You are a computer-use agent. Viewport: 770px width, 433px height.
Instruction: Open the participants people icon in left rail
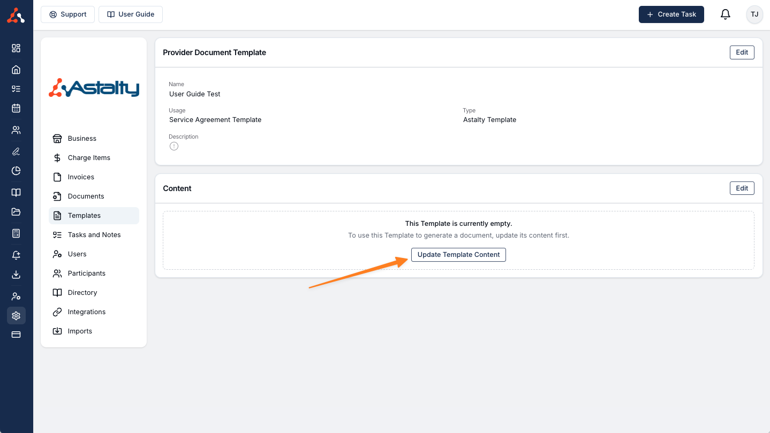(x=16, y=130)
